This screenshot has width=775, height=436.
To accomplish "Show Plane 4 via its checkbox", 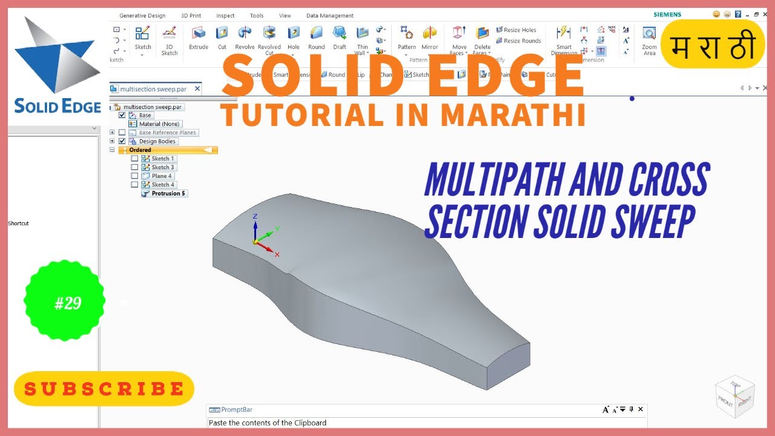I will 134,176.
